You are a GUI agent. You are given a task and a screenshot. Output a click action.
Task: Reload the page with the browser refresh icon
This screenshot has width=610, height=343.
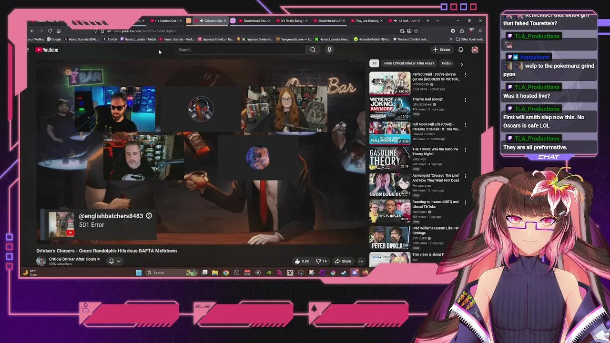tap(50, 31)
